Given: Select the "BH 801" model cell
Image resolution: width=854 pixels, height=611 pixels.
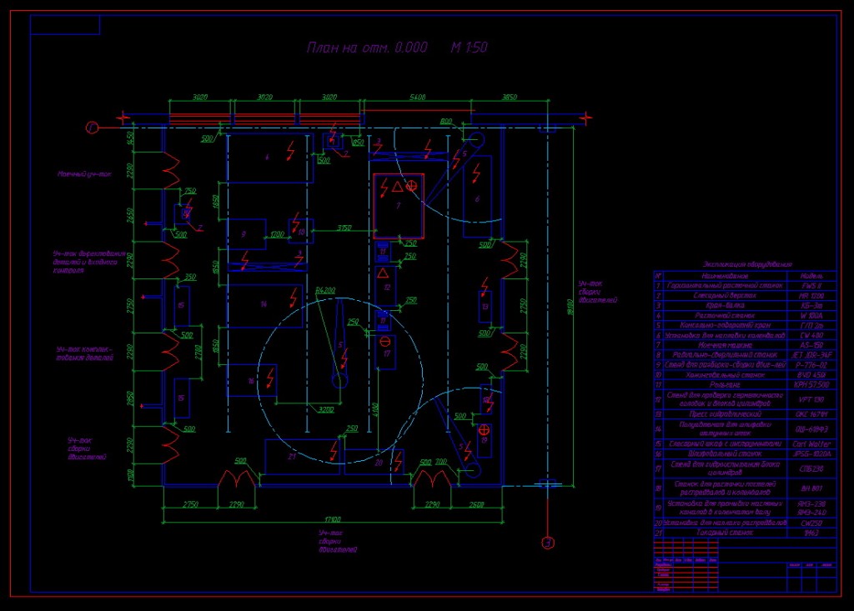Looking at the screenshot, I should pos(811,488).
